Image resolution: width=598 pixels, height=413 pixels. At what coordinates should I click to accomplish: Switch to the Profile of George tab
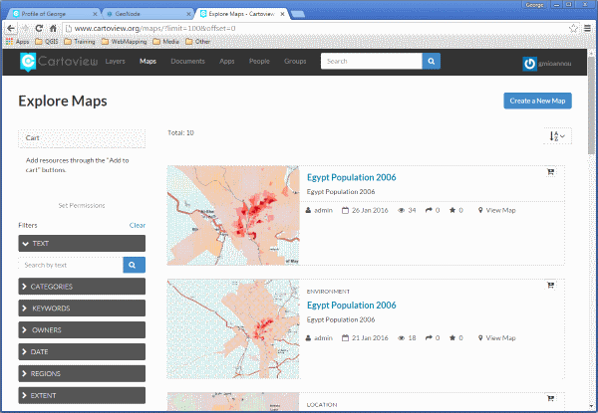(x=52, y=14)
